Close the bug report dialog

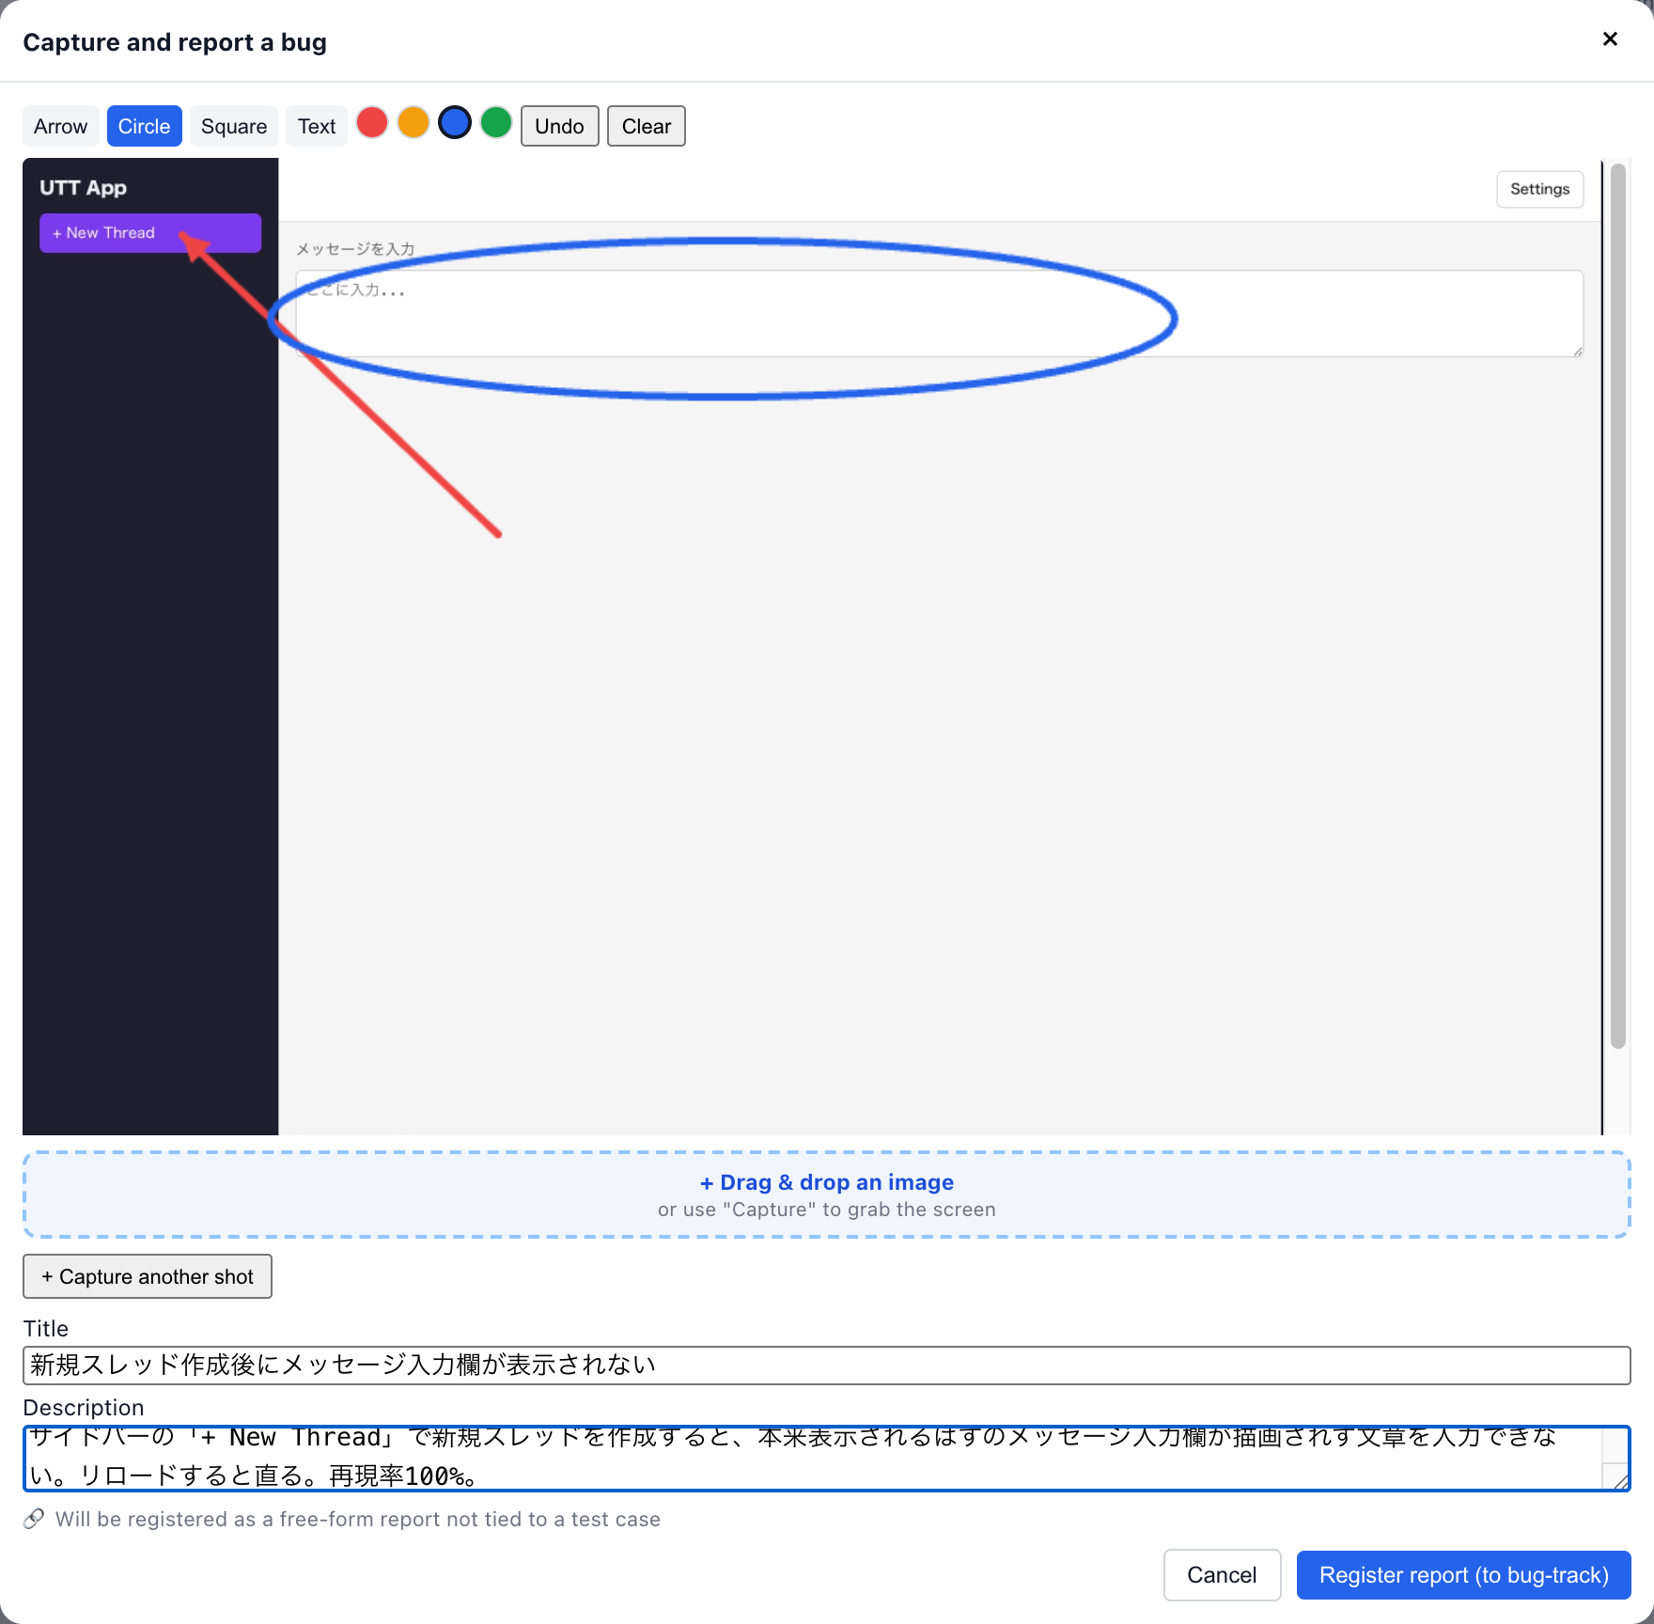1610,39
